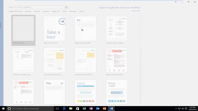Open the network status tray icon

[x=179, y=109]
